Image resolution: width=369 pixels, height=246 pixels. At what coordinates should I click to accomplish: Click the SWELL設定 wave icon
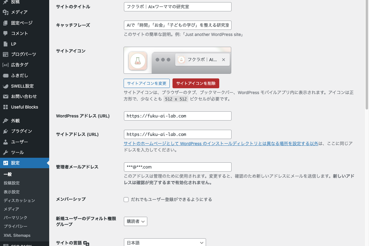6,86
